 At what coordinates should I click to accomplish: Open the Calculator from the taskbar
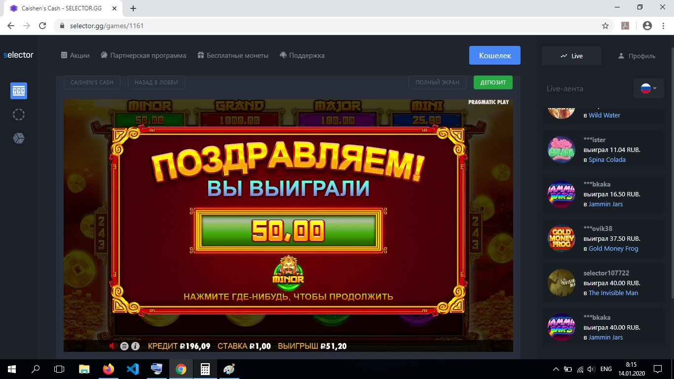pos(205,369)
